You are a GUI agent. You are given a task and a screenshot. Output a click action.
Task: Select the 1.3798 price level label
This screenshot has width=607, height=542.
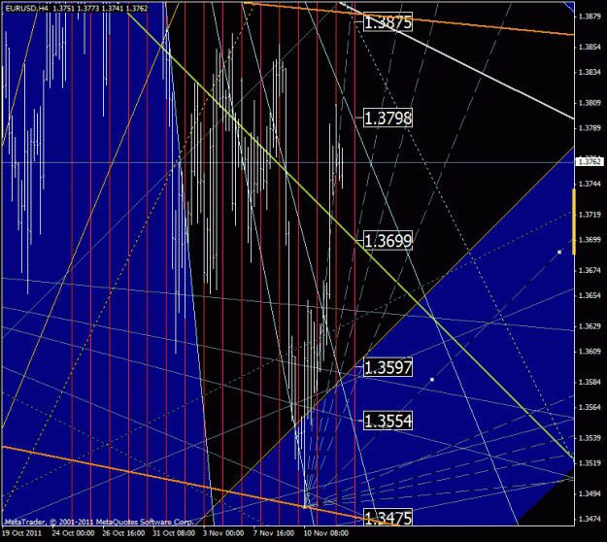(x=388, y=118)
